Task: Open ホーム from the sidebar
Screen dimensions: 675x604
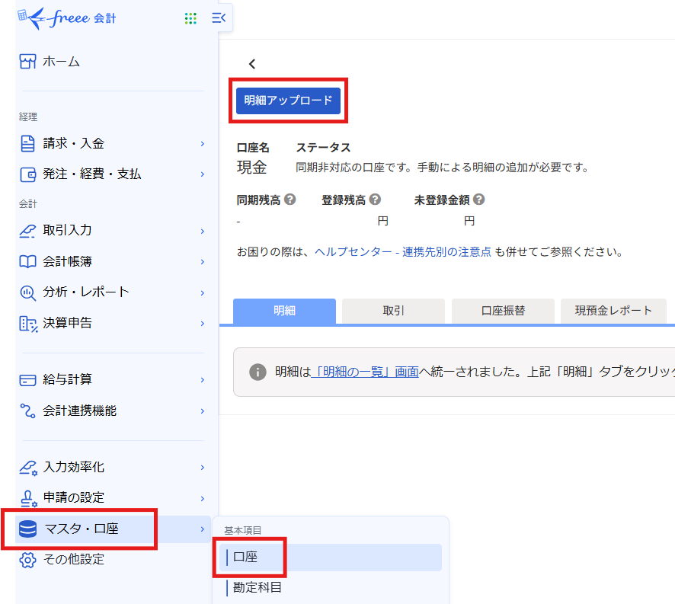Action: point(61,62)
